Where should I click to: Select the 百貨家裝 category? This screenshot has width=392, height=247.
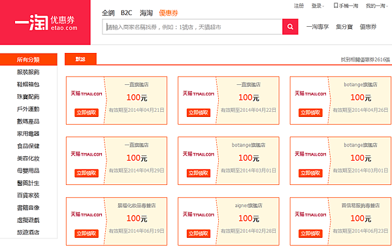[x=28, y=195]
